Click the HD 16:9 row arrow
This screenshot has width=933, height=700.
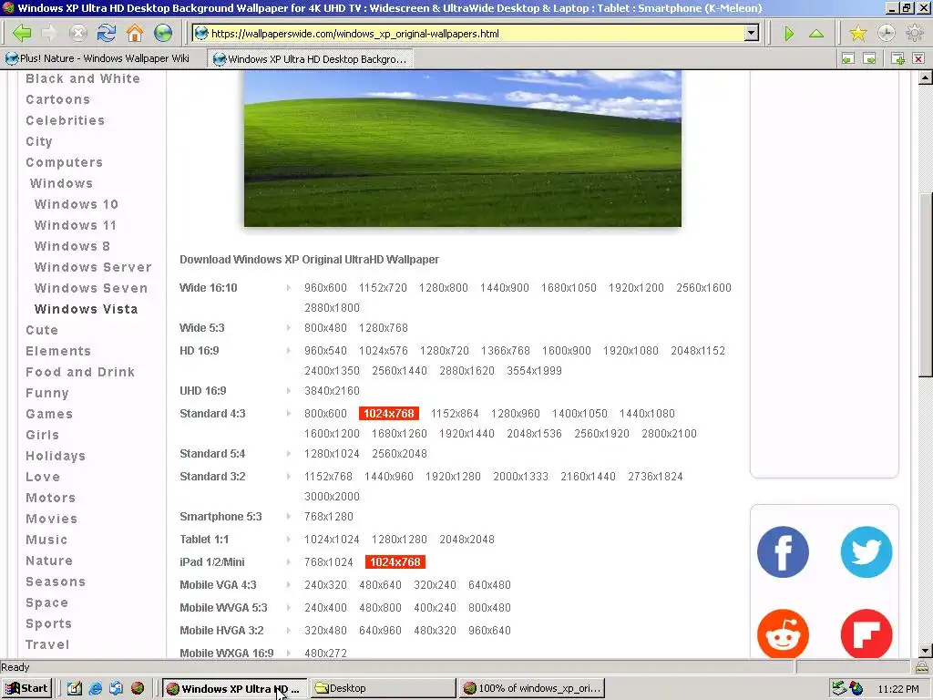289,351
